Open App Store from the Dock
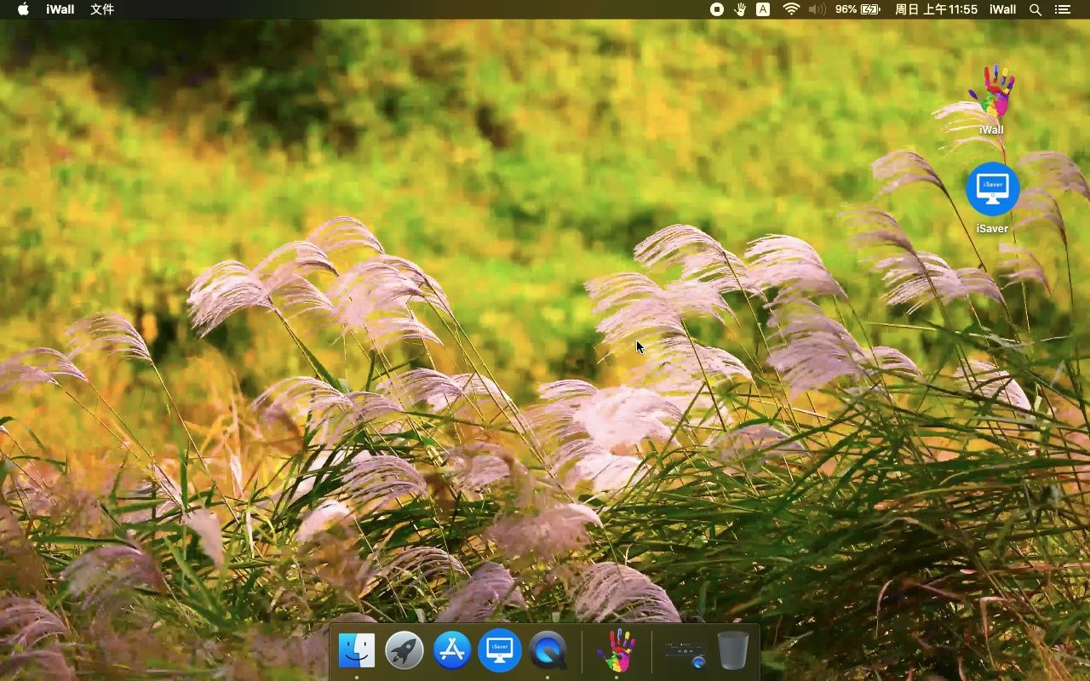This screenshot has width=1090, height=681. (x=452, y=651)
